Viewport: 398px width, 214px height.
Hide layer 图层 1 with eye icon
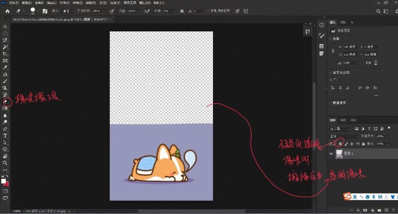(x=331, y=153)
